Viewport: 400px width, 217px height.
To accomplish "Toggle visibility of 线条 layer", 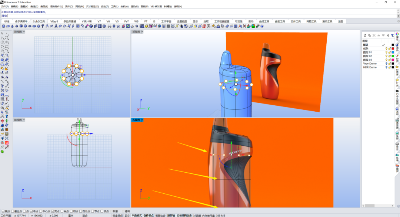I will (386, 49).
